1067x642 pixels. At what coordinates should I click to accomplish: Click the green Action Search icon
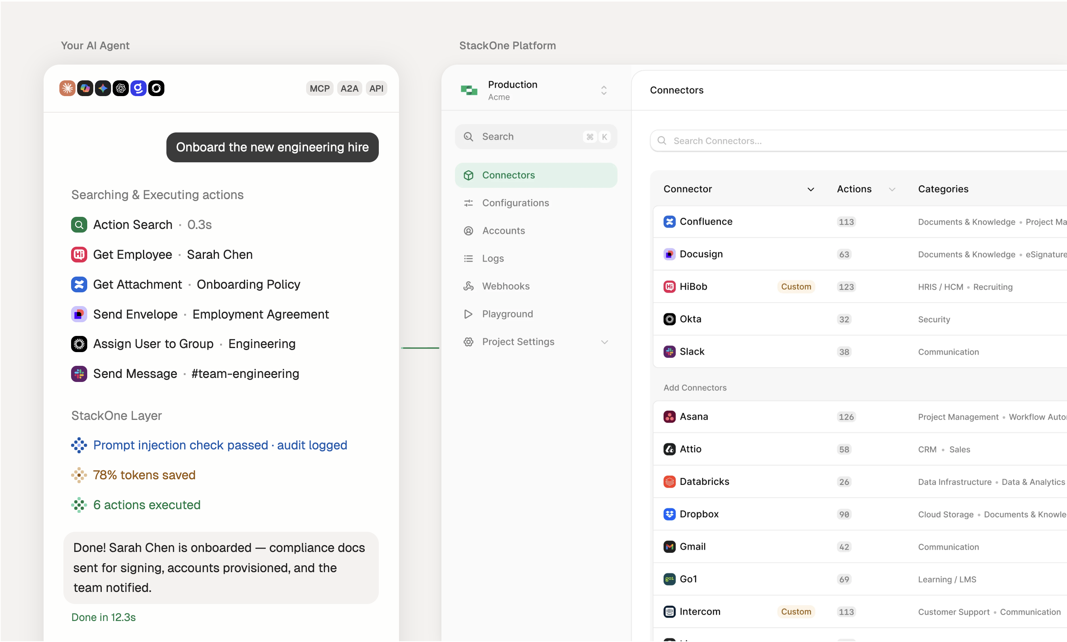click(79, 224)
